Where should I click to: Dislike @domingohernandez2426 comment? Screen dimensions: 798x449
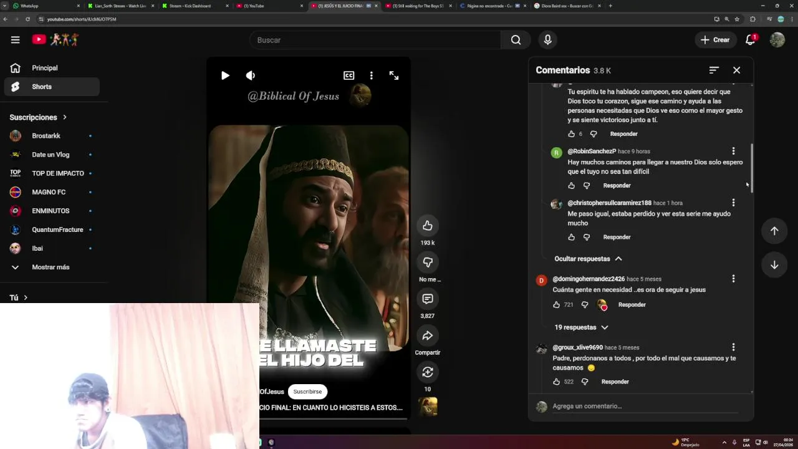coord(585,305)
